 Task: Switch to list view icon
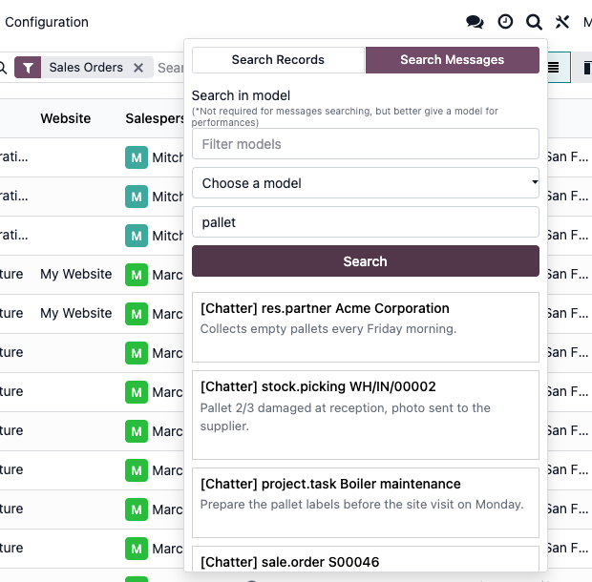coord(553,68)
